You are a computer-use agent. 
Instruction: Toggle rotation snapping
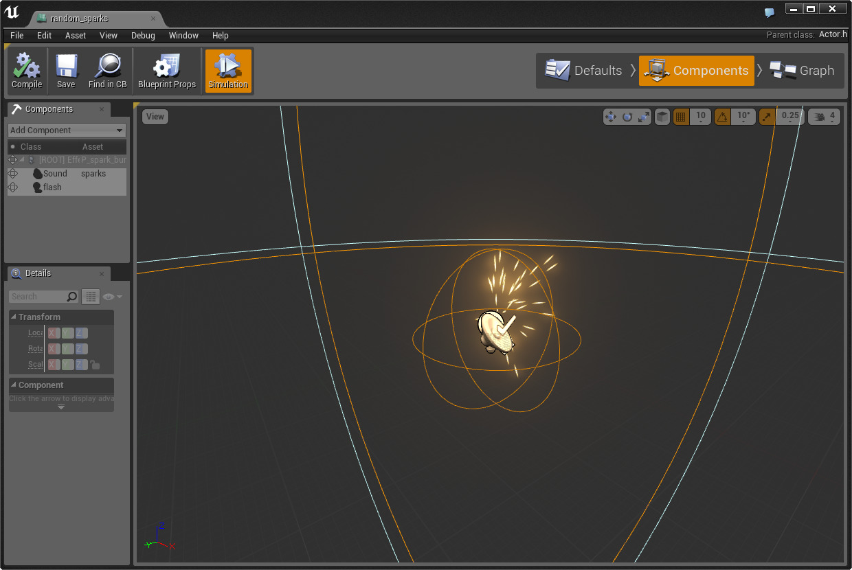click(x=722, y=117)
